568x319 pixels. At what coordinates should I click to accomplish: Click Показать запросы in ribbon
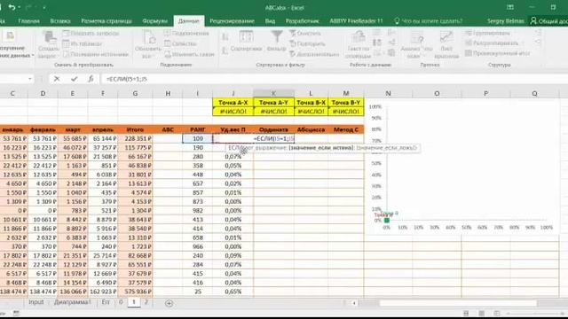[x=91, y=34]
